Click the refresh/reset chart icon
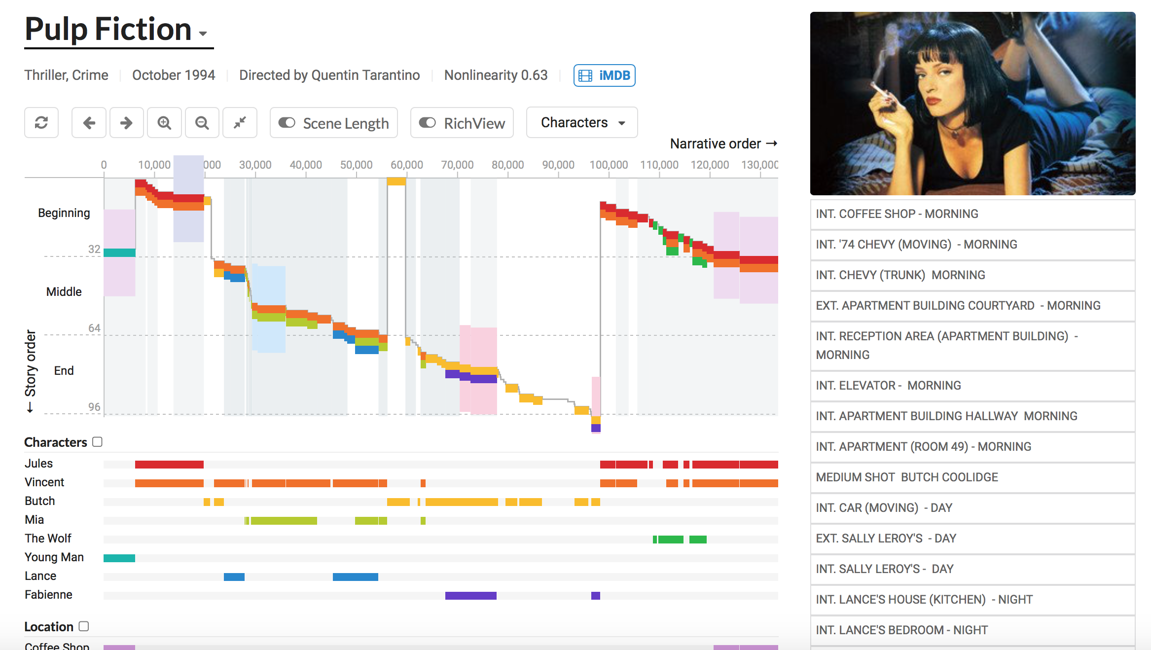The image size is (1151, 650). (41, 123)
